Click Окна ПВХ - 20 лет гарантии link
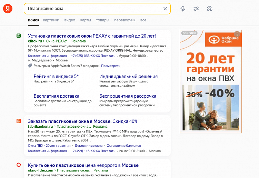The width and height of the screenshot is (259, 178). pos(49,146)
